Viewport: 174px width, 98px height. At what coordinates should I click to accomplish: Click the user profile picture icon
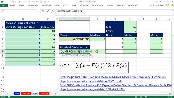click(167, 5)
